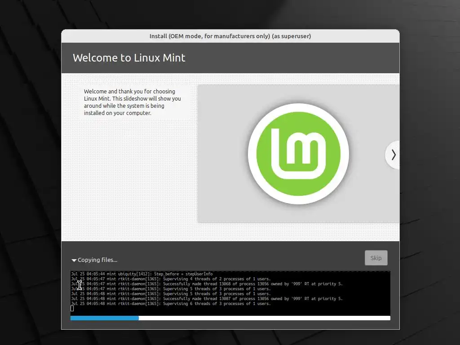Collapse the Copying files details triangle
Viewport: 460px width, 345px height.
coord(74,260)
